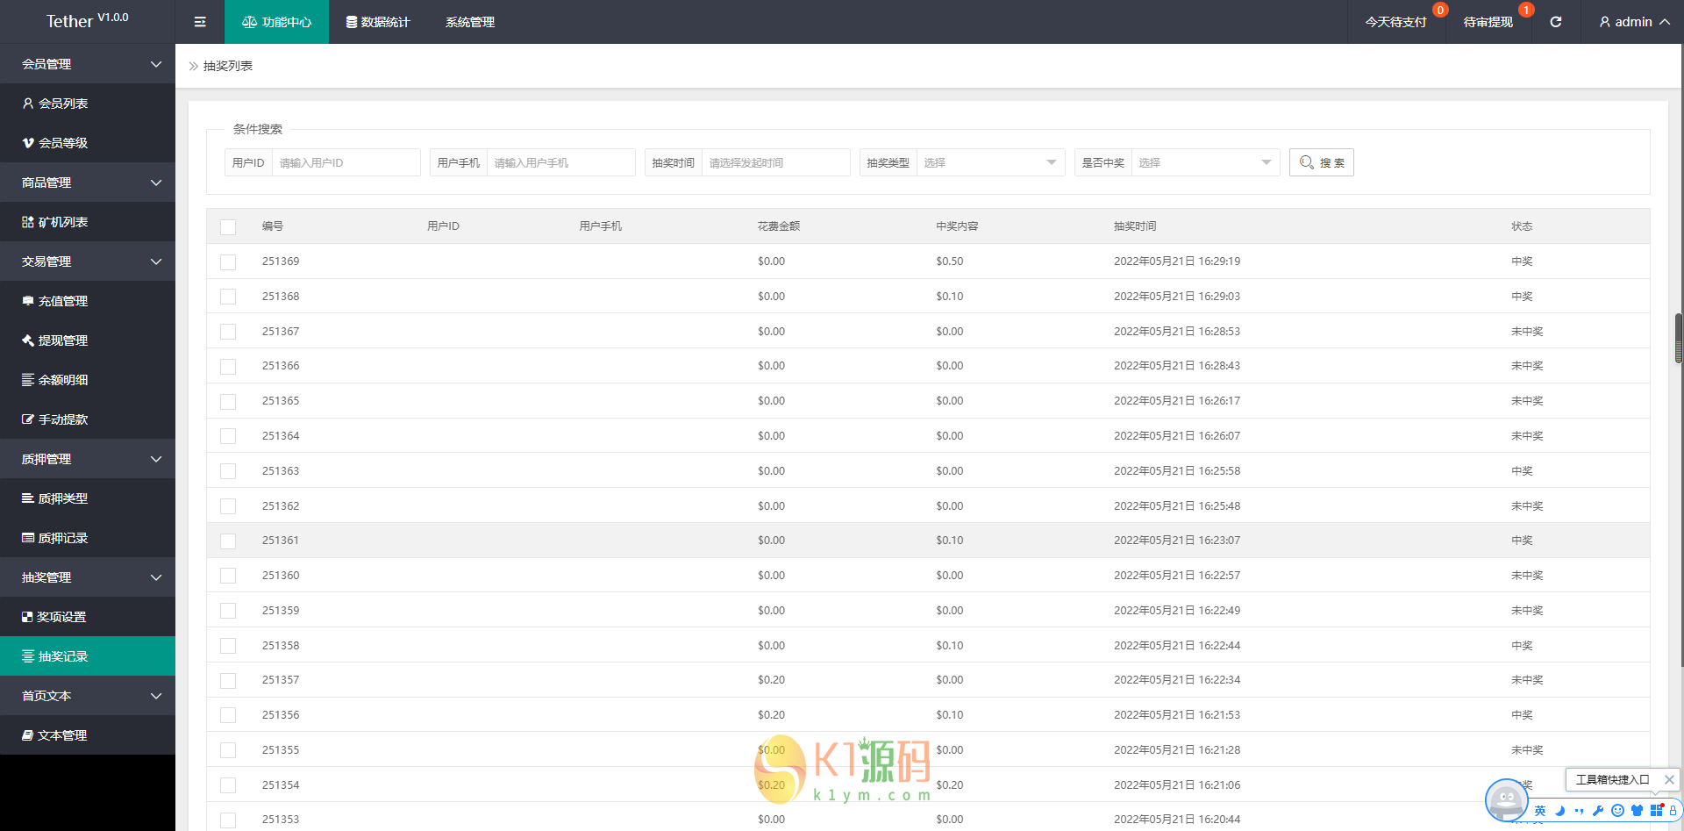Switch to the 数据统计 tab
The image size is (1684, 831).
coord(378,22)
